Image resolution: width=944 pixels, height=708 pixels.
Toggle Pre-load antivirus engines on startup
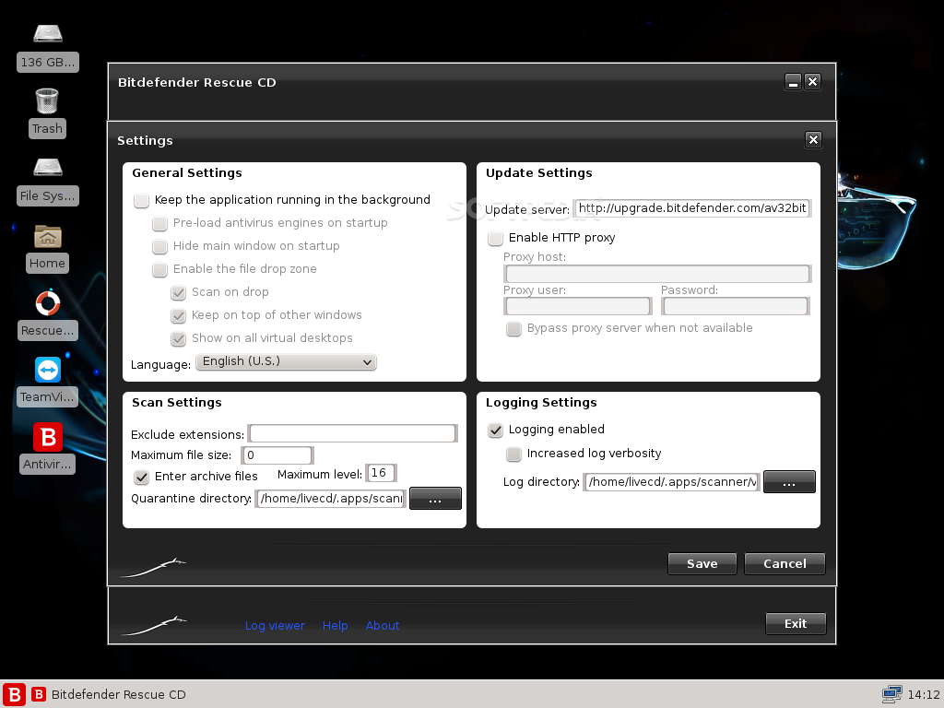[159, 224]
